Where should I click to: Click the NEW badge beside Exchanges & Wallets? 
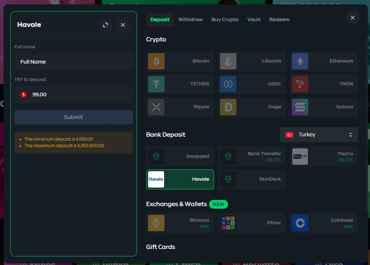coord(219,204)
